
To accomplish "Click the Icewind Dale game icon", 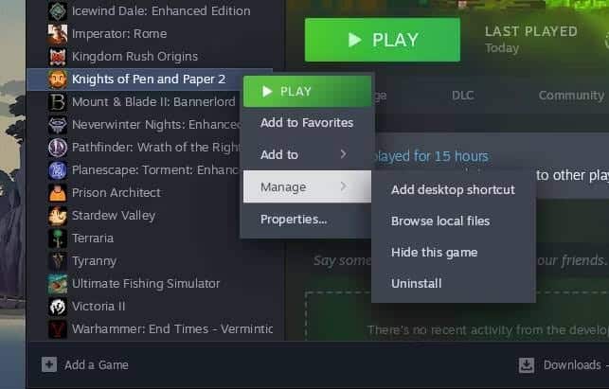I will tap(58, 10).
